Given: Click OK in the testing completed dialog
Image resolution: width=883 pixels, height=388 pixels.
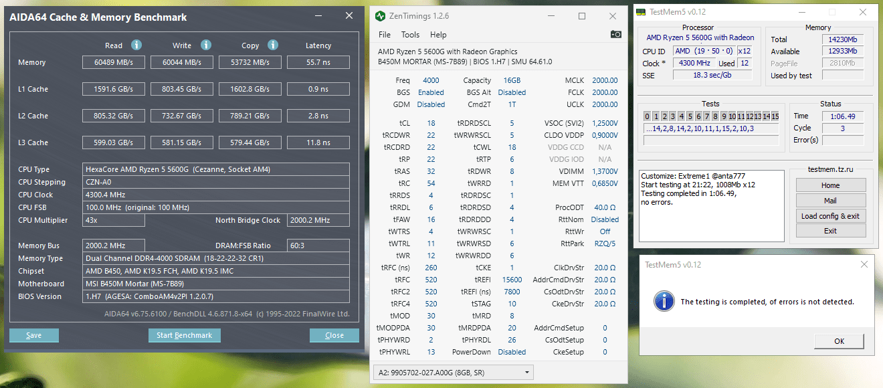Looking at the screenshot, I should 840,341.
